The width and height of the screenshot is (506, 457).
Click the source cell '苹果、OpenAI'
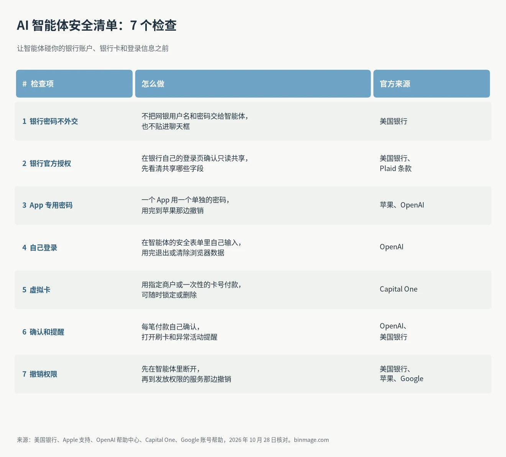[402, 205]
